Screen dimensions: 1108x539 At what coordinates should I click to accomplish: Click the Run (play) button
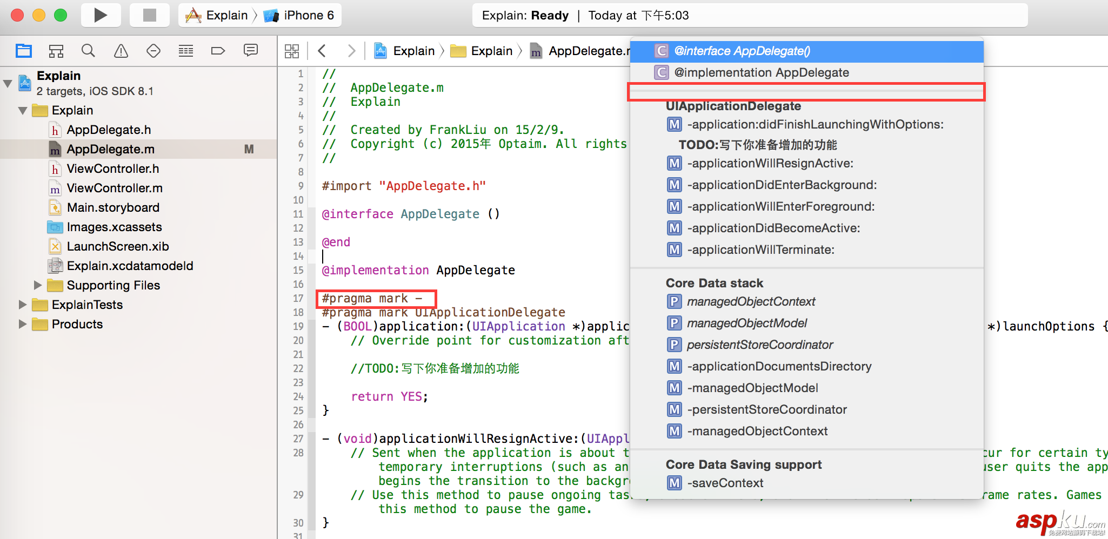[100, 15]
